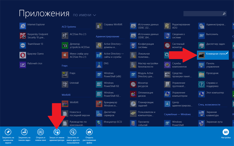
Task: Open Пользователи и компьютеры...
Action: pyautogui.click(x=133, y=114)
